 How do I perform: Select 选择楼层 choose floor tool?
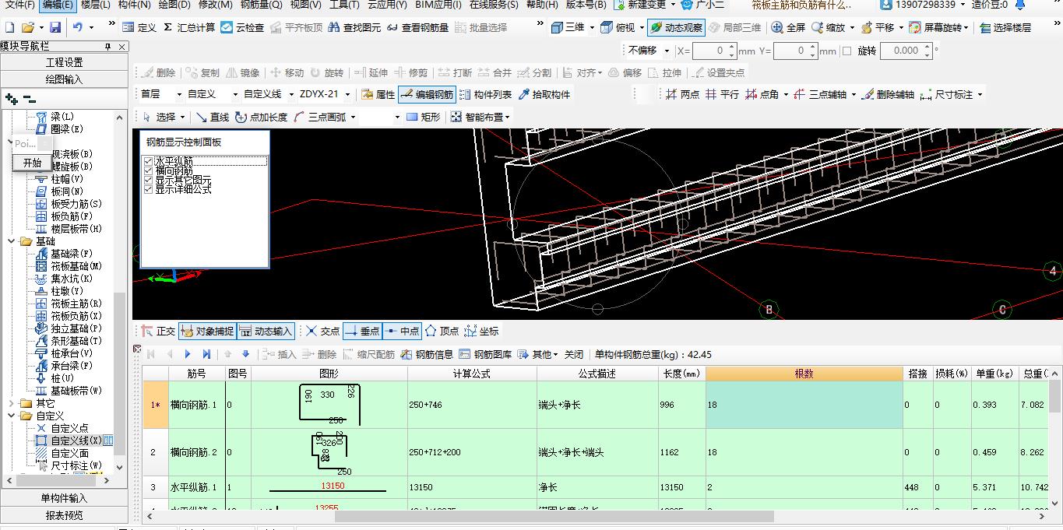pyautogui.click(x=1005, y=27)
